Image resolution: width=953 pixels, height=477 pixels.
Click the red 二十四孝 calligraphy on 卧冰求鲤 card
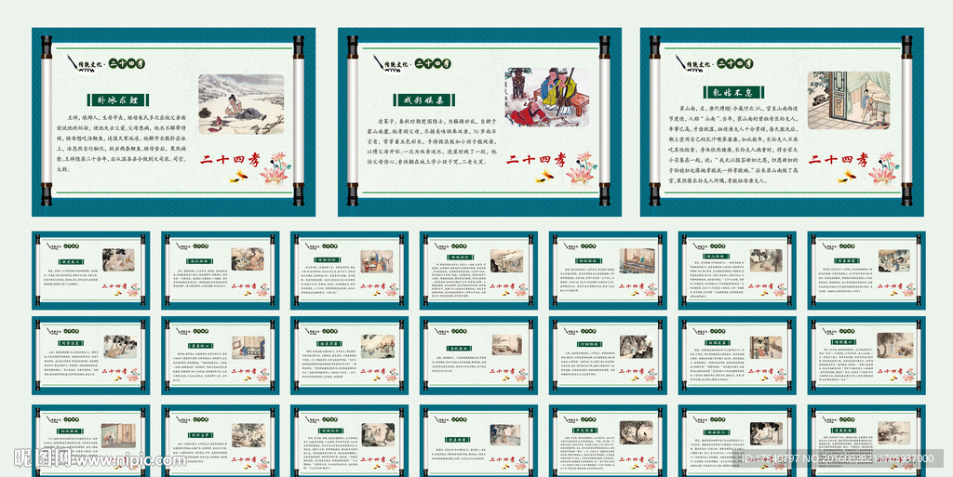point(231,160)
